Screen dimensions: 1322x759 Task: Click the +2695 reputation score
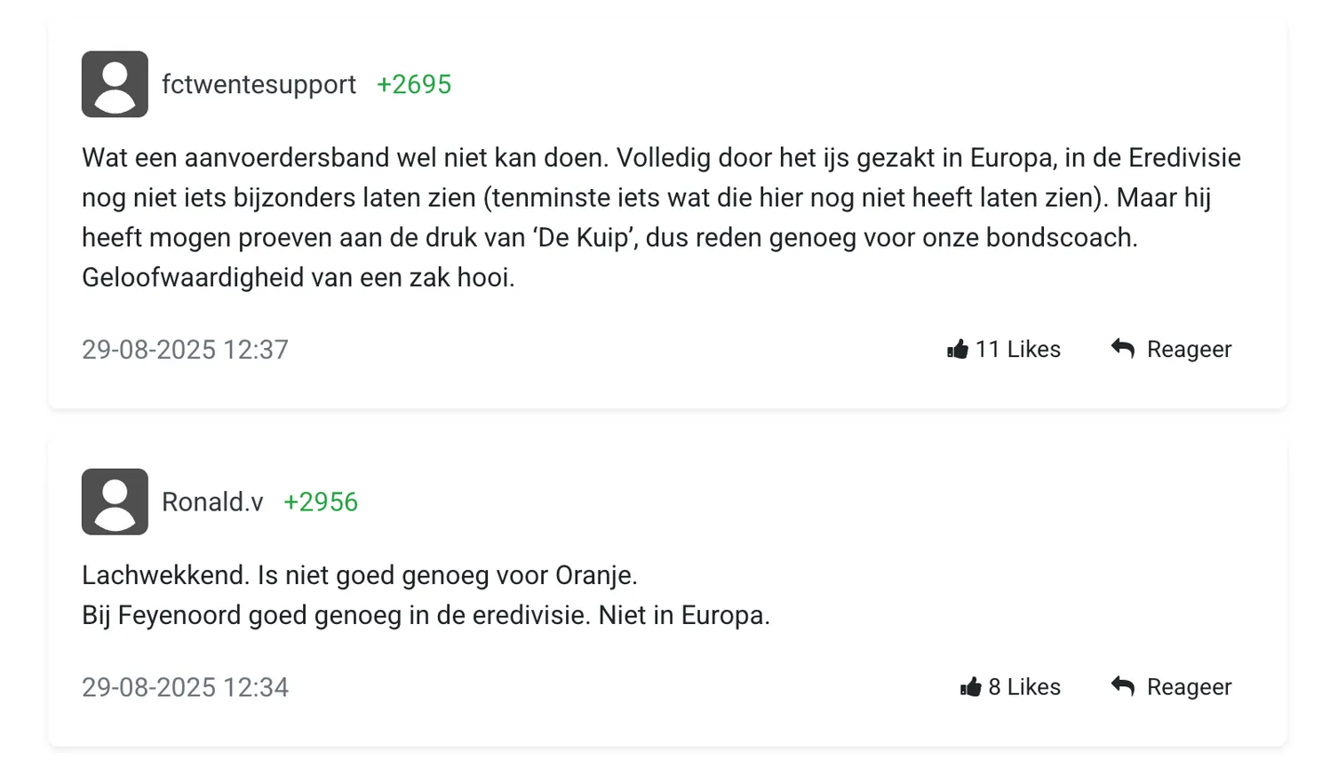tap(414, 84)
